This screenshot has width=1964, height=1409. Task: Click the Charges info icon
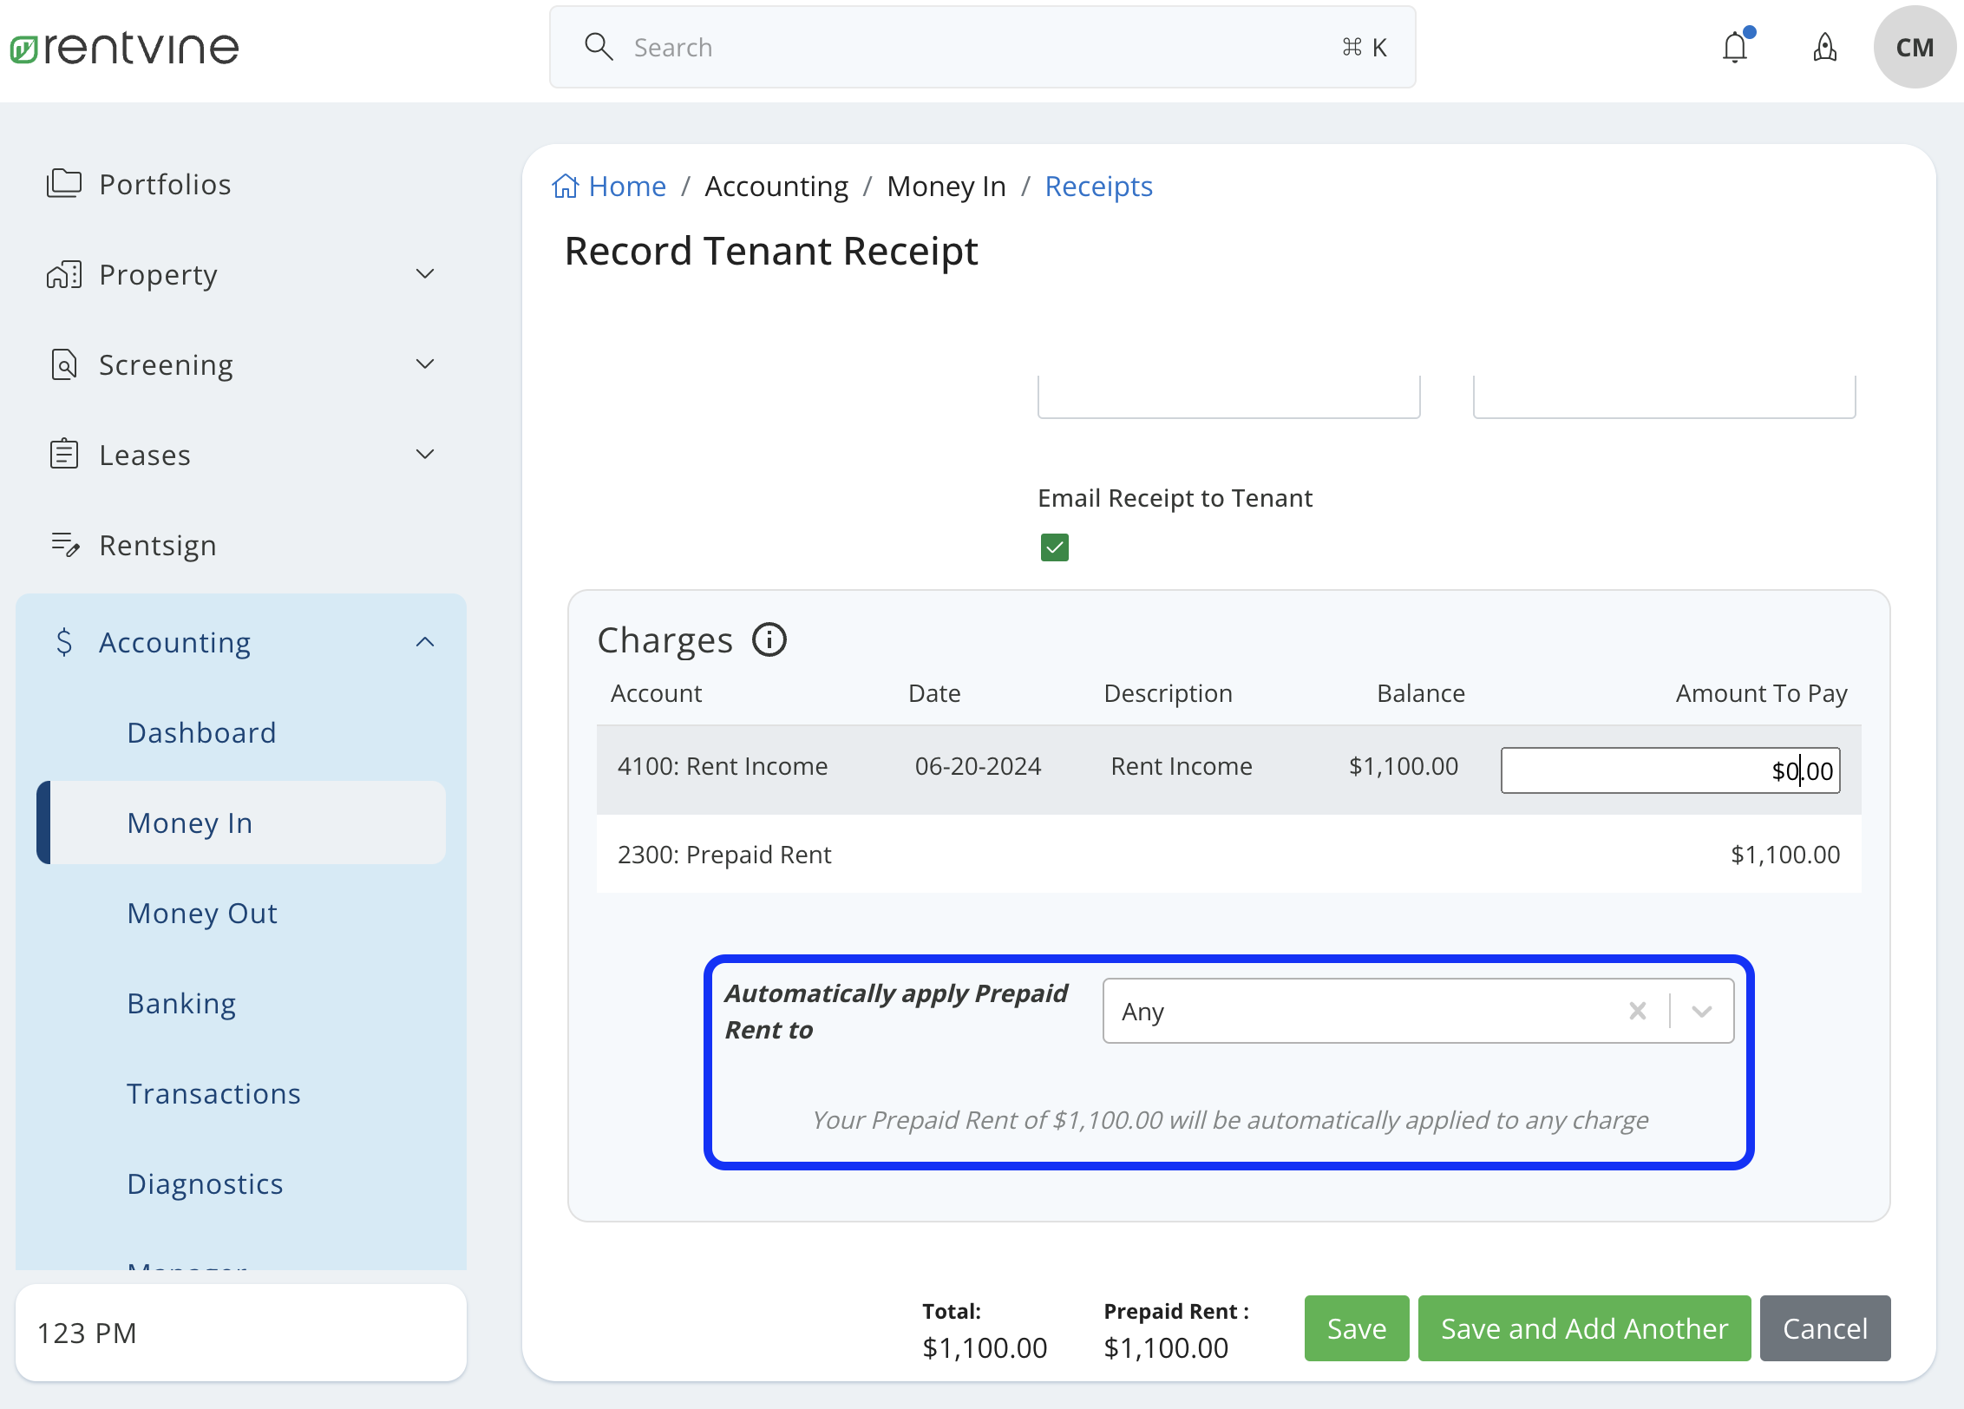(x=769, y=639)
